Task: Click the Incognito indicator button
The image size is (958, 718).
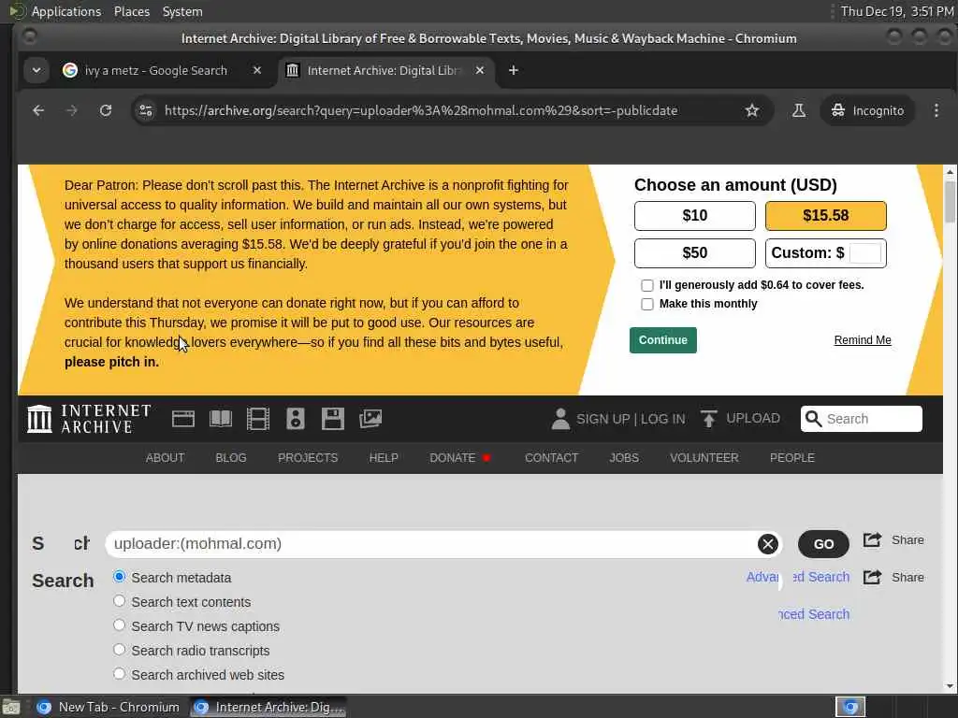Action: (867, 110)
